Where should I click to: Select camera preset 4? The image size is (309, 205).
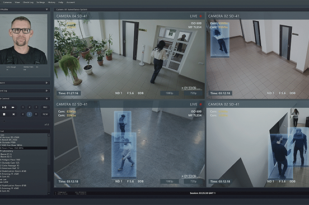(23, 114)
